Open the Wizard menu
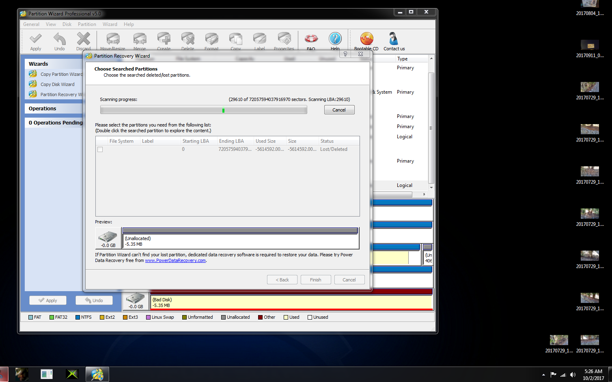The width and height of the screenshot is (612, 382). pos(110,24)
